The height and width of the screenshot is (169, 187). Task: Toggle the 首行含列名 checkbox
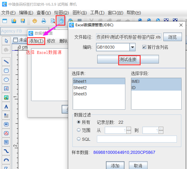coord(145,47)
